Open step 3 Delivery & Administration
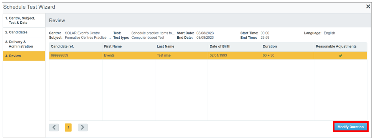 (x=24, y=44)
